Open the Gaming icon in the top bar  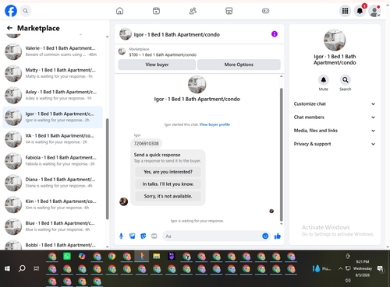(265, 11)
